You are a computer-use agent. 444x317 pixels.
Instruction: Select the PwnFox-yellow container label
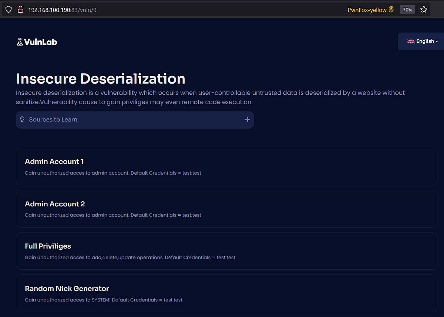pos(367,10)
